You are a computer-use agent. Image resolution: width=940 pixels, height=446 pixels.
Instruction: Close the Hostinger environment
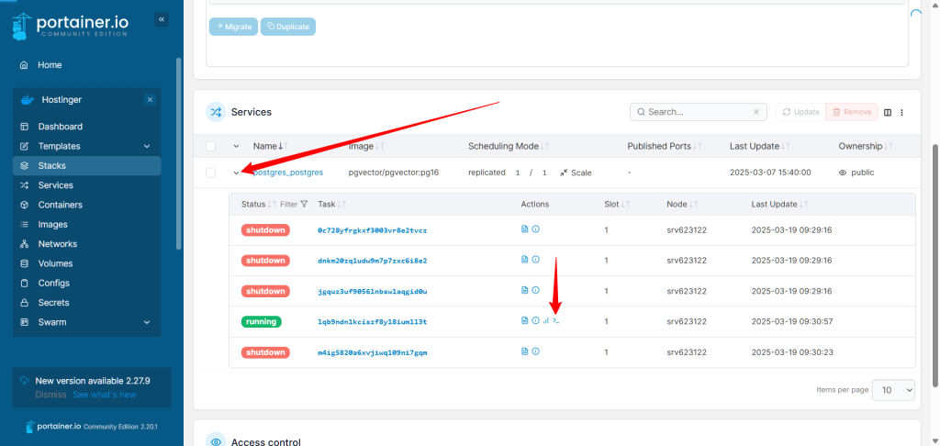pyautogui.click(x=150, y=99)
